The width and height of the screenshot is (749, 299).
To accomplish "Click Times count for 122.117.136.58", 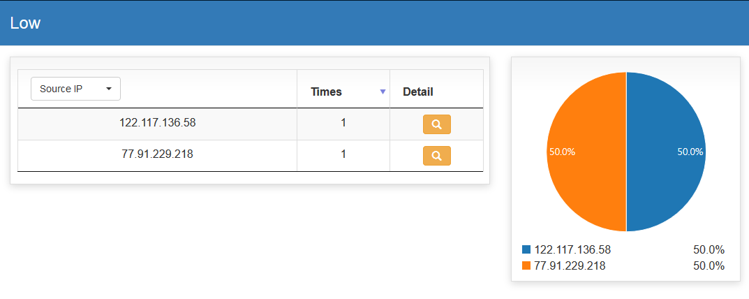I will (343, 123).
